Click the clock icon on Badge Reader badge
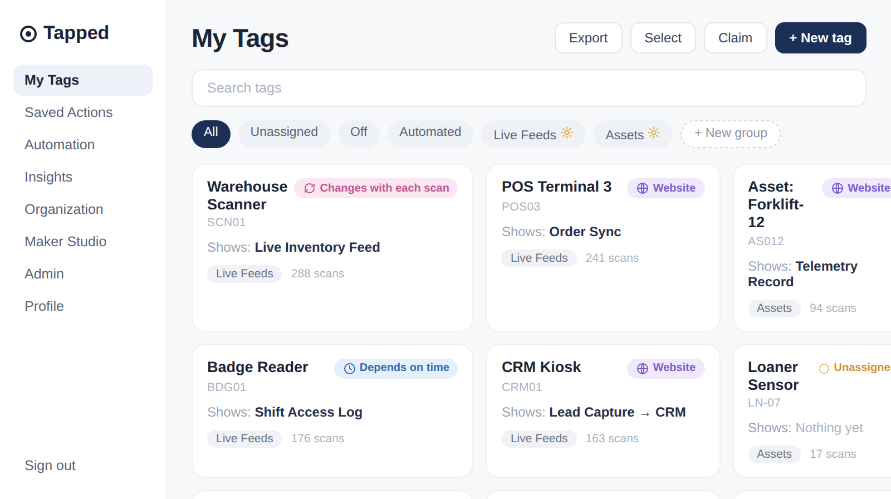This screenshot has width=891, height=499. click(350, 369)
